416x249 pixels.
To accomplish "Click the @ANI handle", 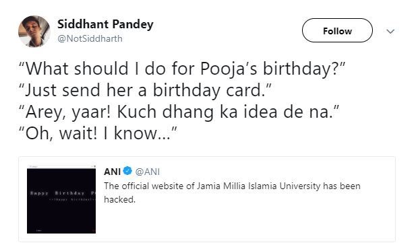I will 148,172.
